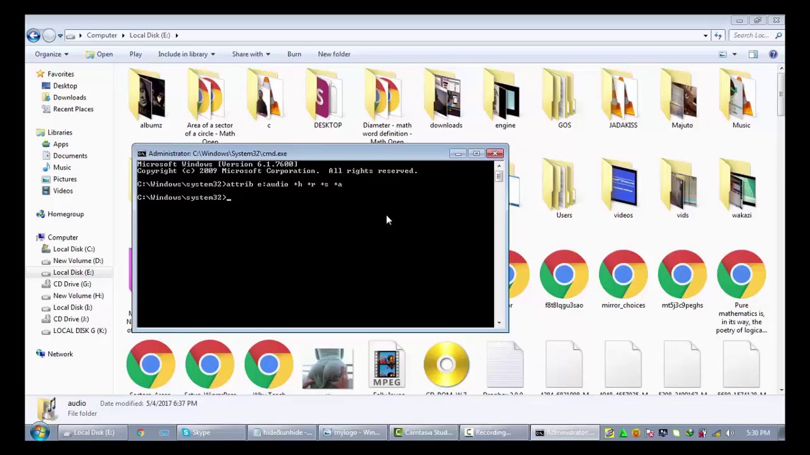Image resolution: width=810 pixels, height=455 pixels.
Task: Open Pictures library in sidebar
Action: pos(65,179)
